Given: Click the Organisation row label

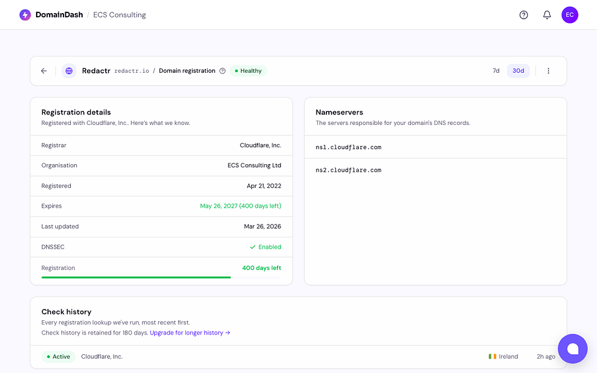Looking at the screenshot, I should (x=59, y=165).
